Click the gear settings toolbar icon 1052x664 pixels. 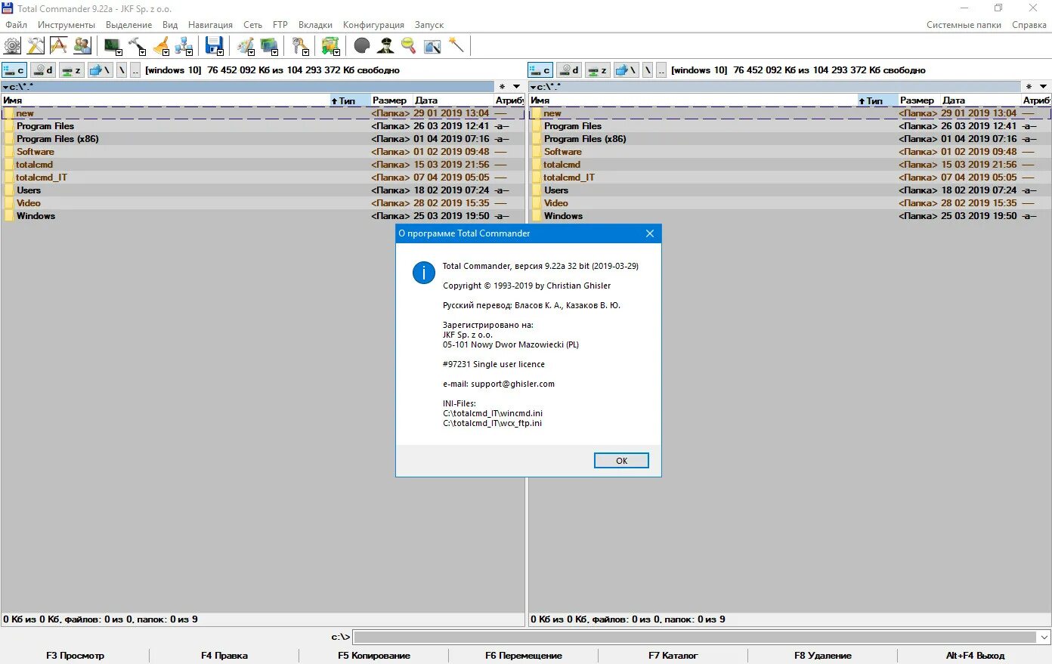click(x=13, y=46)
